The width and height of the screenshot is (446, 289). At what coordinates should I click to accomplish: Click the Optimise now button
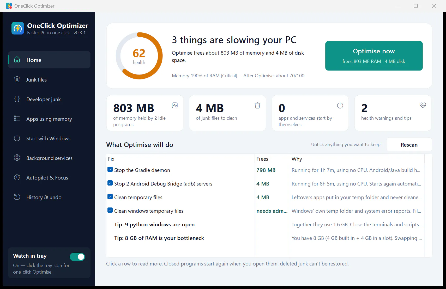click(x=374, y=56)
